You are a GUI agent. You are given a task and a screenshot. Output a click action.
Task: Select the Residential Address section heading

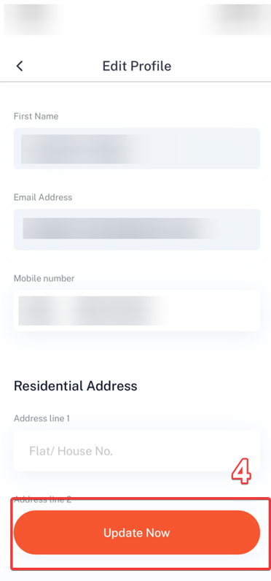click(x=76, y=385)
